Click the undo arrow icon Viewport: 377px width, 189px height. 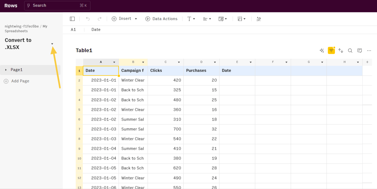tap(88, 19)
